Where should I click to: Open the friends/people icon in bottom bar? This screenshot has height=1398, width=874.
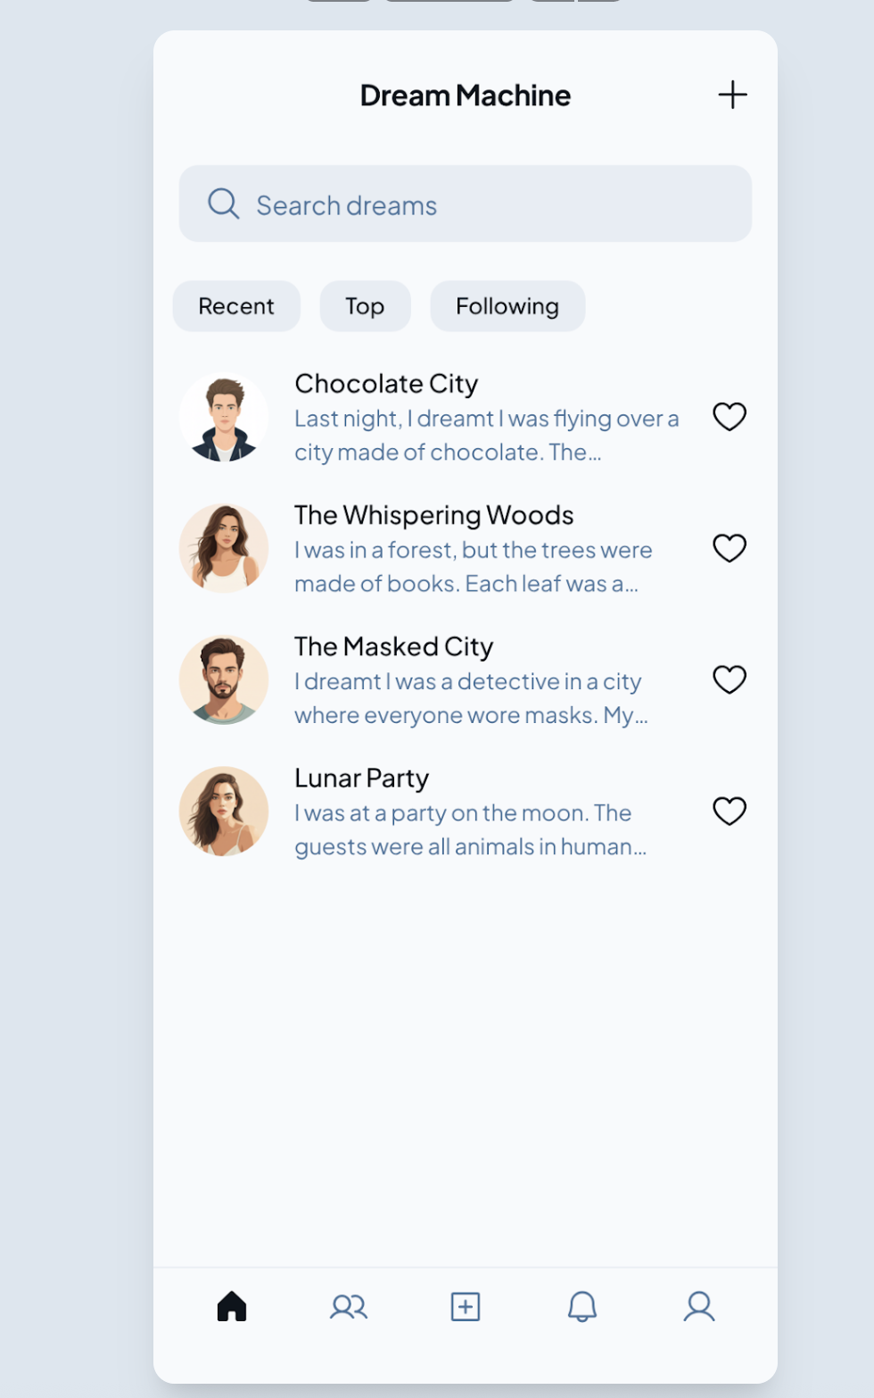[x=348, y=1306]
